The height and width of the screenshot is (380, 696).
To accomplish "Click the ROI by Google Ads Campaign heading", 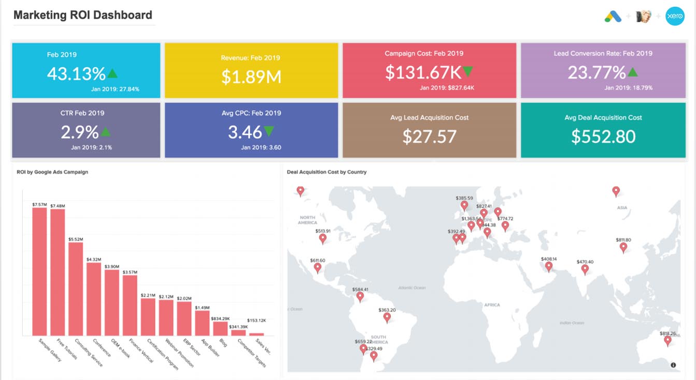I will tap(52, 172).
